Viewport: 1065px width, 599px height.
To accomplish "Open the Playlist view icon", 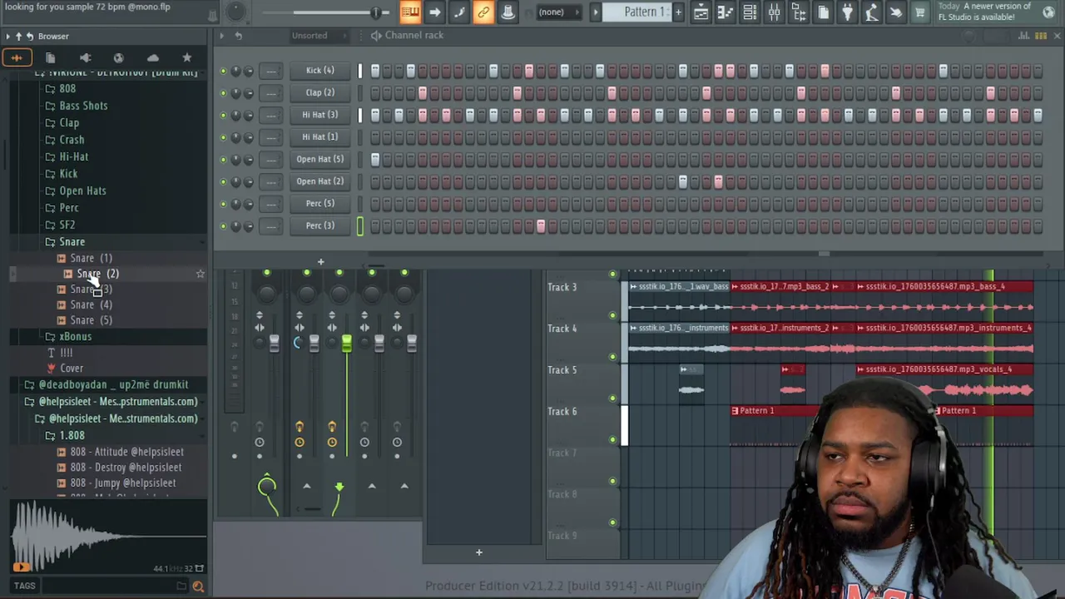I will tap(701, 12).
